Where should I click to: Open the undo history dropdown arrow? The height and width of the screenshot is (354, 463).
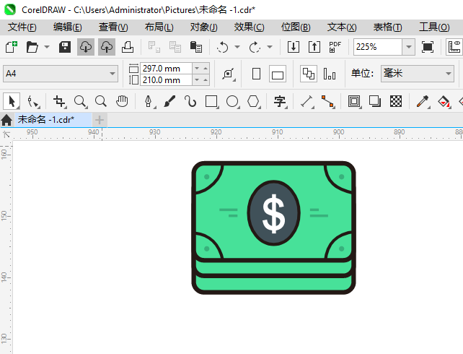click(237, 47)
